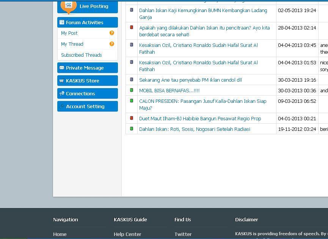328x239 pixels.
Task: Click the question mark beside My Thread
Action: 111,44
